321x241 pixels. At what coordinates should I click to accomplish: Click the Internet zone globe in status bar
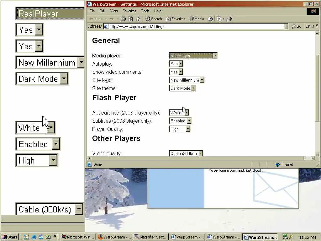click(278, 164)
